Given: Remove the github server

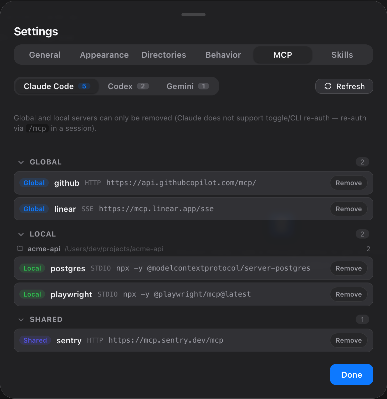Looking at the screenshot, I should 349,183.
